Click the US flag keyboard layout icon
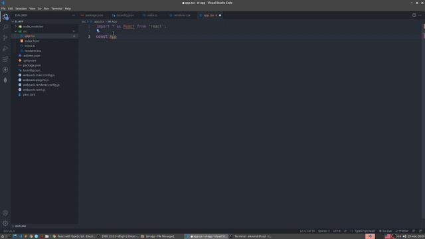 388,236
